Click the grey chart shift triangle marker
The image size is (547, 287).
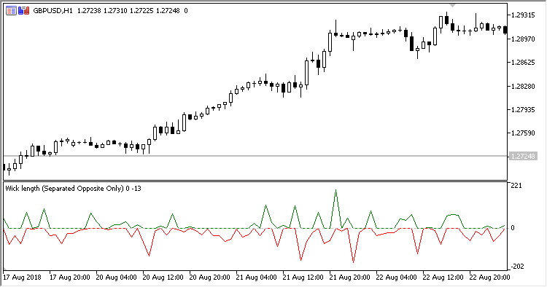pos(452,6)
